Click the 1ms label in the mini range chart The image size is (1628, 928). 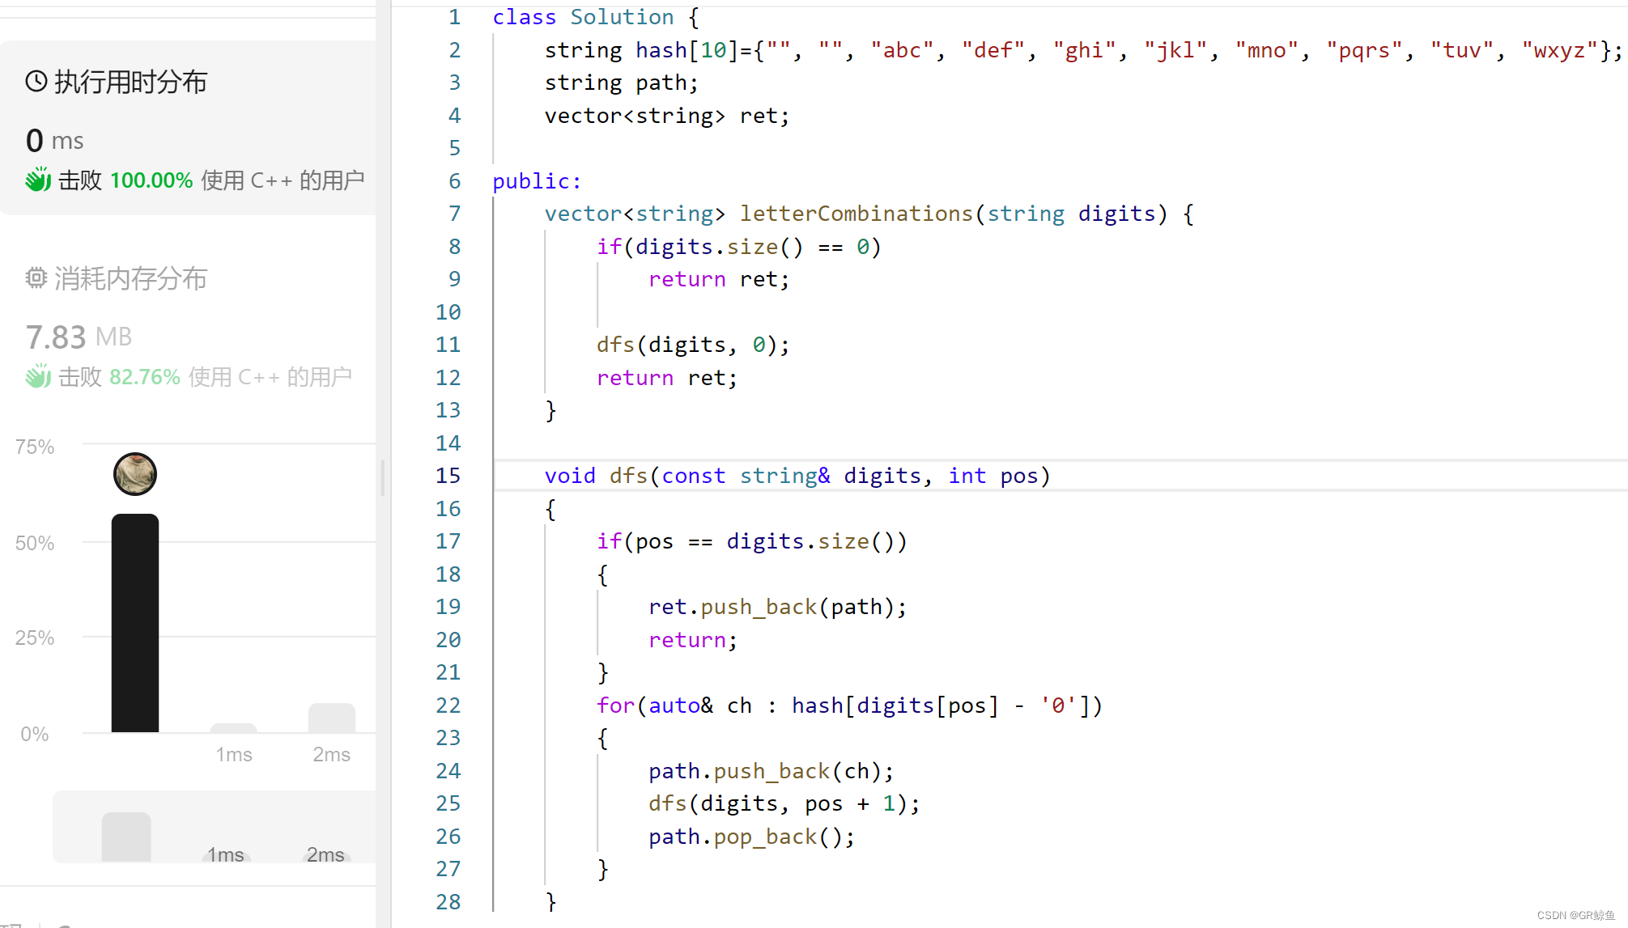(x=225, y=854)
